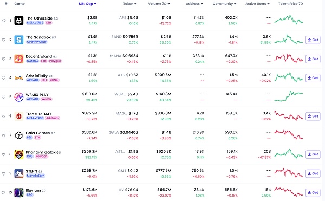
Task: Select RPG tag under Illuvium
Action: (x=29, y=195)
